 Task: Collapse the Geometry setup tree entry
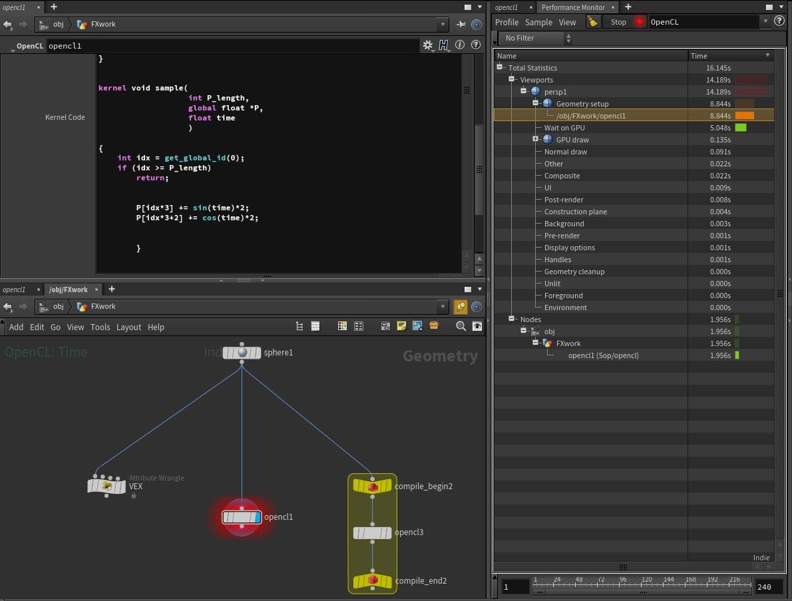pos(535,104)
